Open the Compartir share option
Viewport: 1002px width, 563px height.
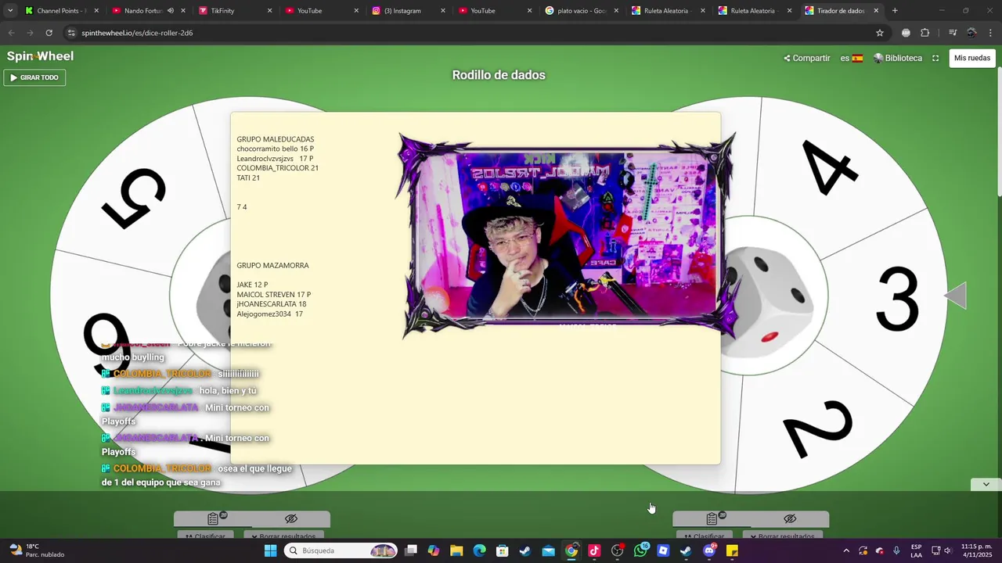click(x=806, y=58)
